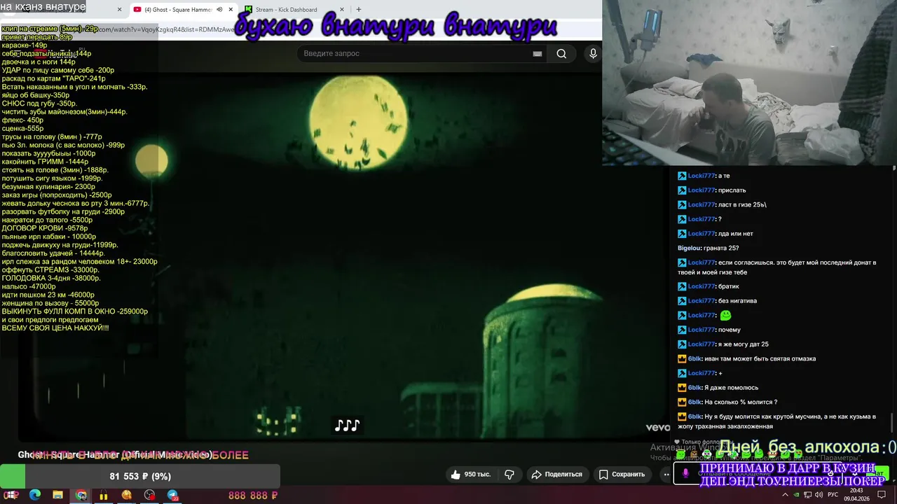Click the purple microphone icon in chat input
The image size is (897, 504).
click(685, 474)
